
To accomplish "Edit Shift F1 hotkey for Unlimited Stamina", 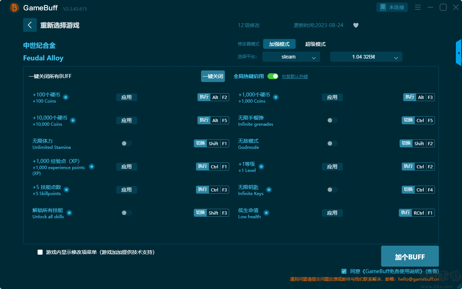I will [212, 143].
